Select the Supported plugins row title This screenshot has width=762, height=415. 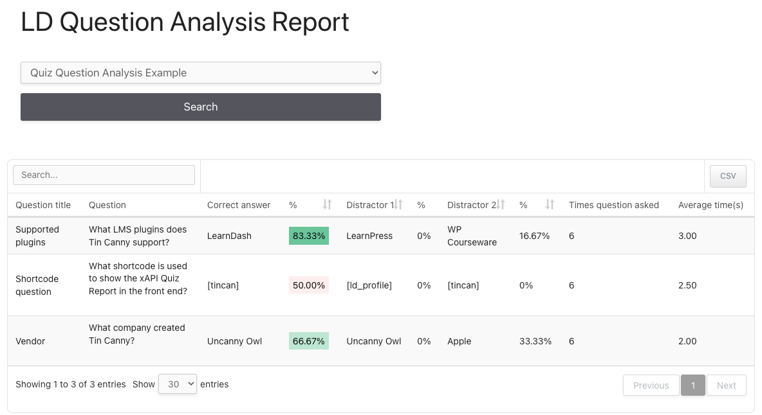pyautogui.click(x=37, y=236)
